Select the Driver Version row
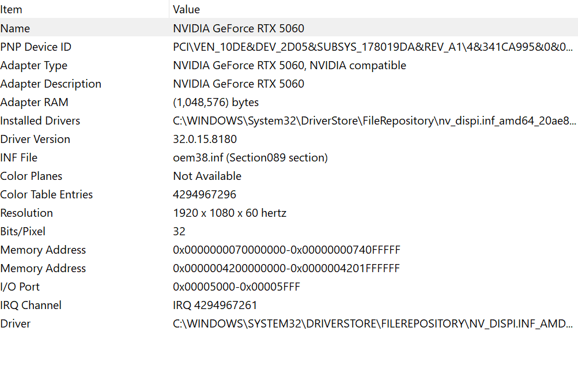 click(35, 139)
